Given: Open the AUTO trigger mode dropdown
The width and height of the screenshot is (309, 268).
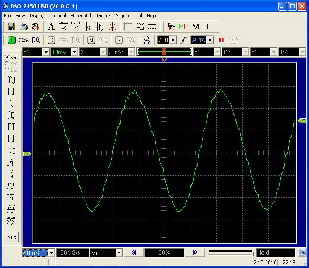Looking at the screenshot, I should [x=210, y=40].
